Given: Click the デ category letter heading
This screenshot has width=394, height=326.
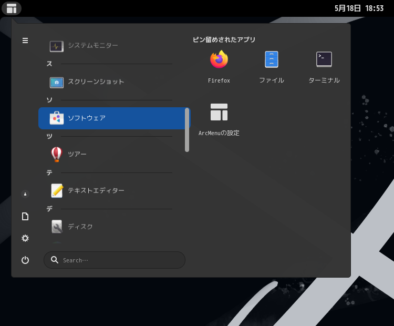Looking at the screenshot, I should (x=49, y=209).
